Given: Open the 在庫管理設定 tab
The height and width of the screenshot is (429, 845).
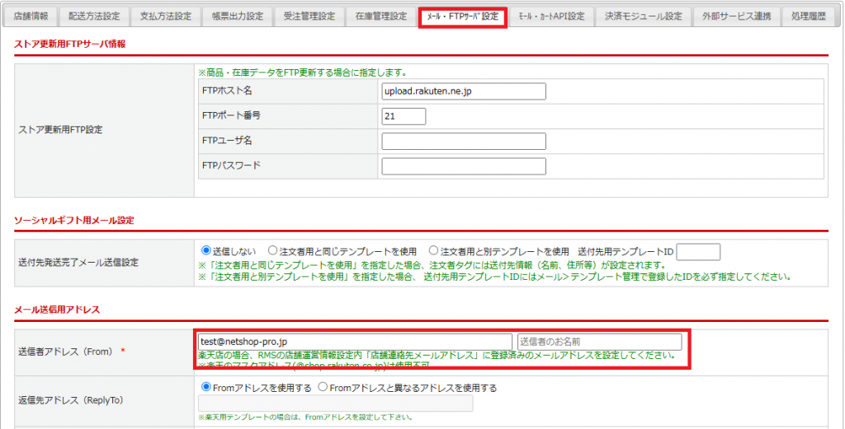Looking at the screenshot, I should [381, 16].
